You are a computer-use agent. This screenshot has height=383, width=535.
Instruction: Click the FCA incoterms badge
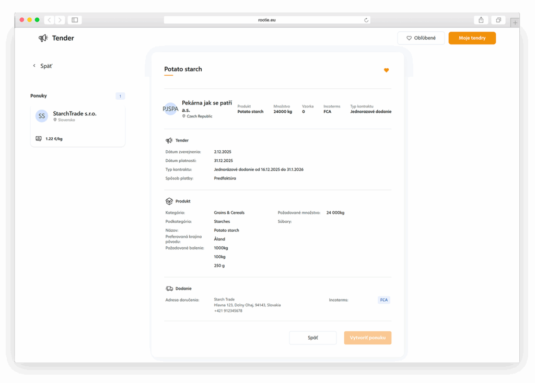coord(384,300)
